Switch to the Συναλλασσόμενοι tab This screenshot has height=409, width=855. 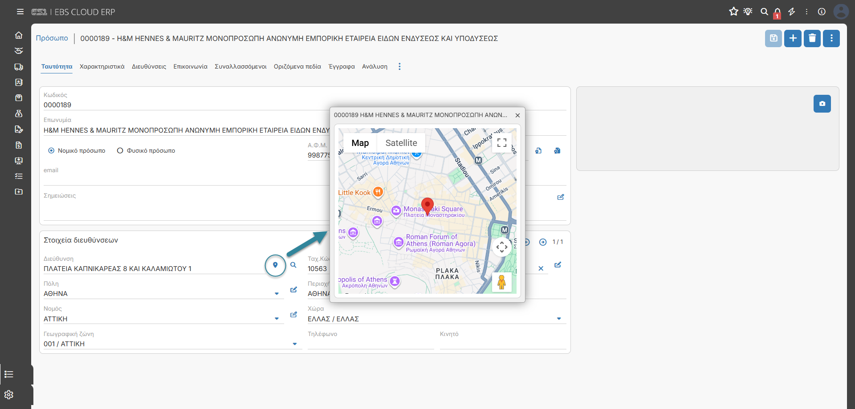coord(240,67)
